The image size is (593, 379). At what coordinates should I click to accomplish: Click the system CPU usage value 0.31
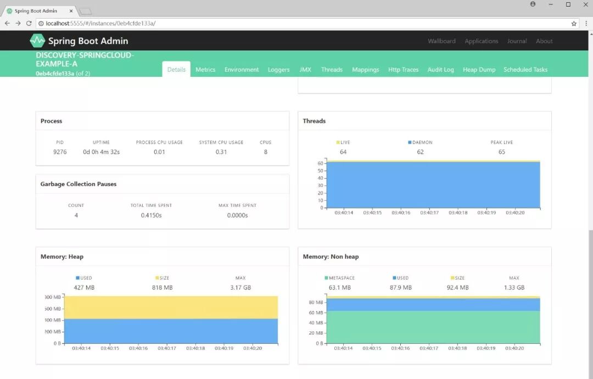coord(221,152)
